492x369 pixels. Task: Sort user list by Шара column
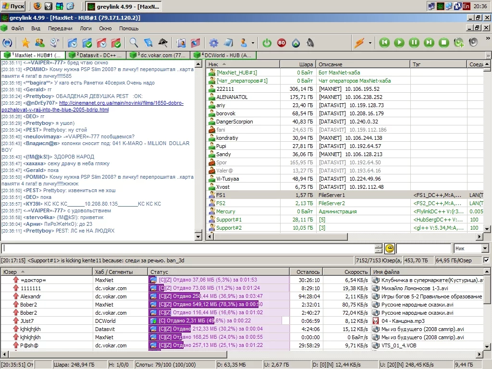point(298,64)
